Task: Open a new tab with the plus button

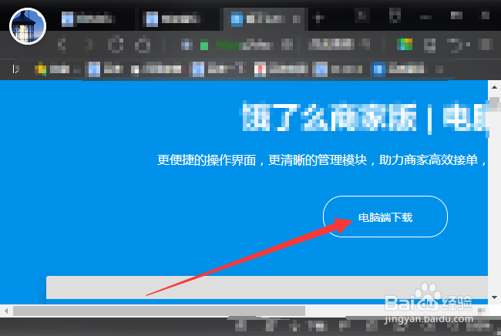Action: tap(318, 18)
